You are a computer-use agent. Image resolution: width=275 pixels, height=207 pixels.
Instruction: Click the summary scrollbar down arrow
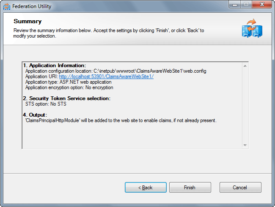pyautogui.click(x=245, y=145)
